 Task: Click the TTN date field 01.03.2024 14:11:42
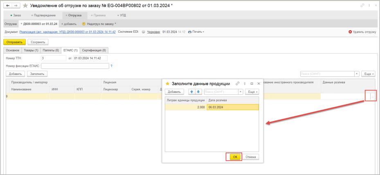[90, 58]
